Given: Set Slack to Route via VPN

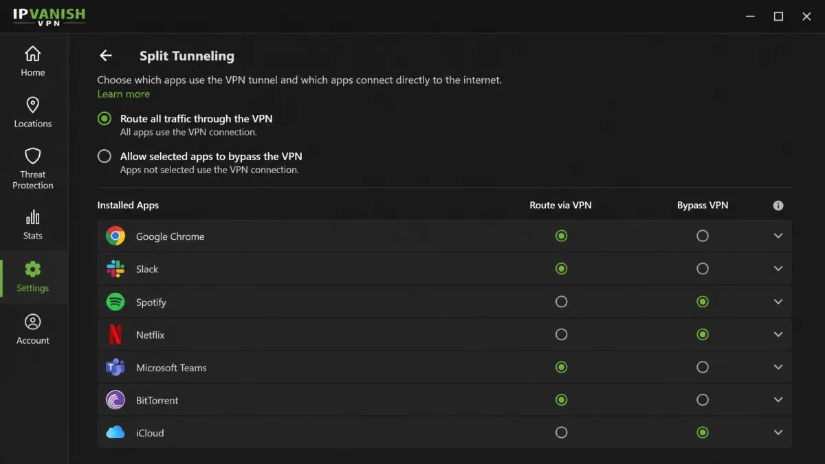Looking at the screenshot, I should tap(562, 269).
